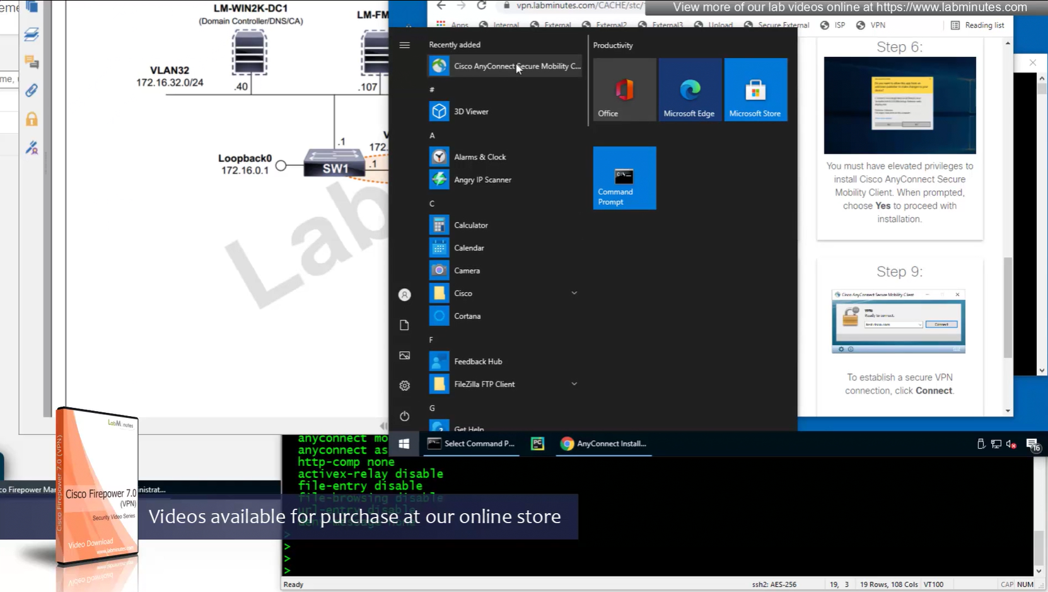
Task: Open the Office tile
Action: tap(624, 90)
